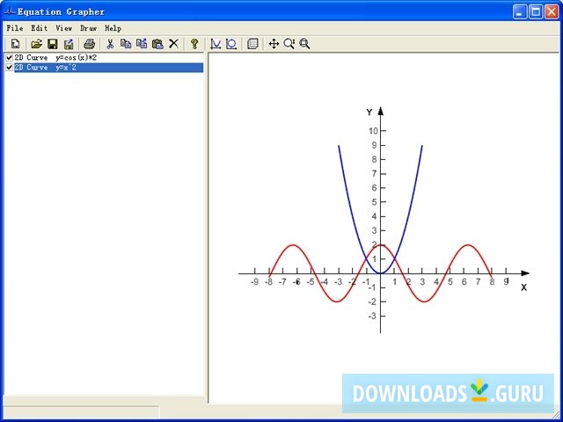Maximize the Equation Grapher window

tap(536, 11)
